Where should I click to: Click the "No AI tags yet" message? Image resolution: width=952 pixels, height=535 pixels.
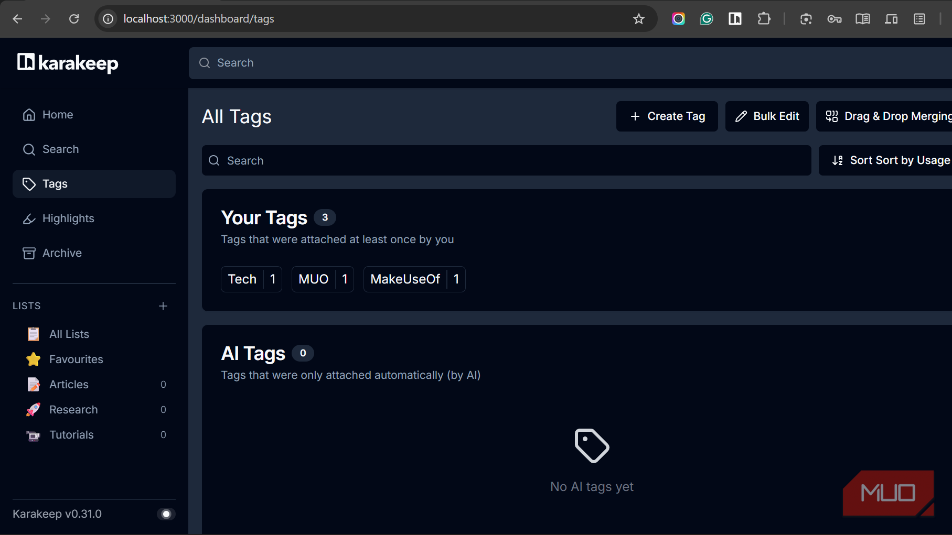click(x=592, y=487)
